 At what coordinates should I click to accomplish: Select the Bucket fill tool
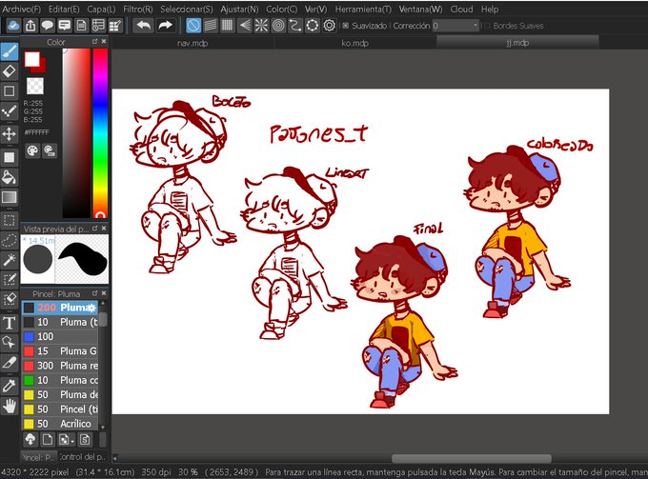10,177
